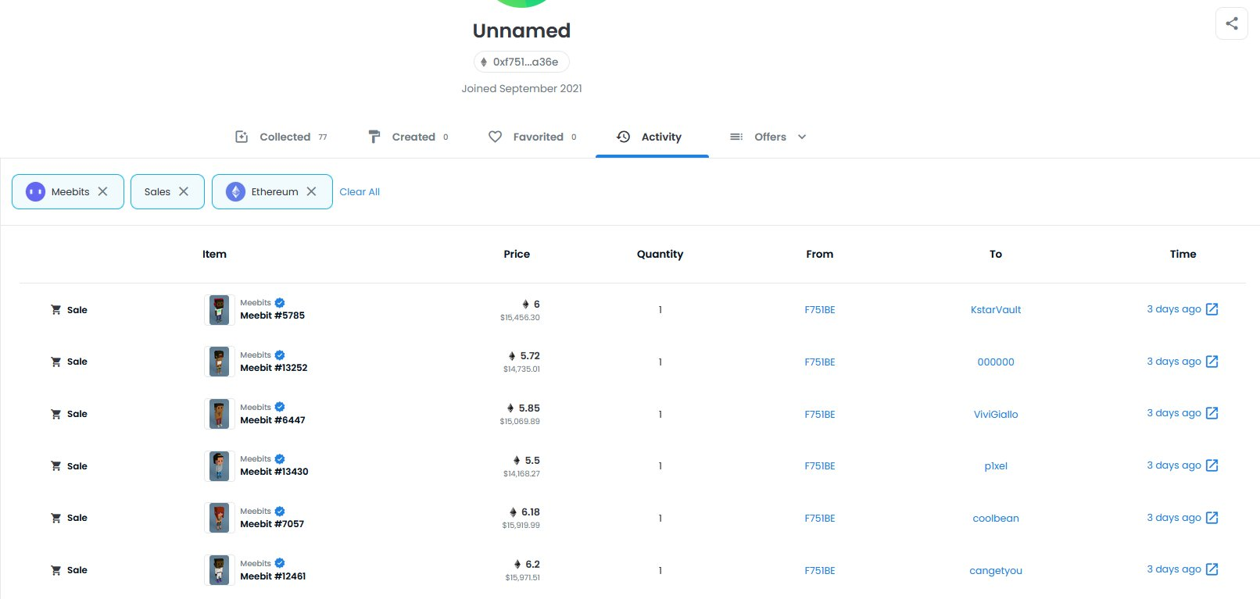1260x599 pixels.
Task: Click the 5.72 ETH price value
Action: click(530, 356)
